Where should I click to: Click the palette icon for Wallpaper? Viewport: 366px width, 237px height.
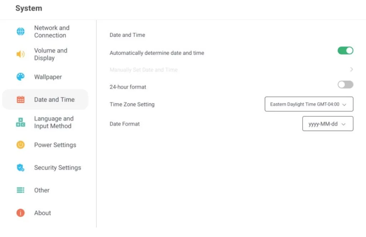click(20, 77)
